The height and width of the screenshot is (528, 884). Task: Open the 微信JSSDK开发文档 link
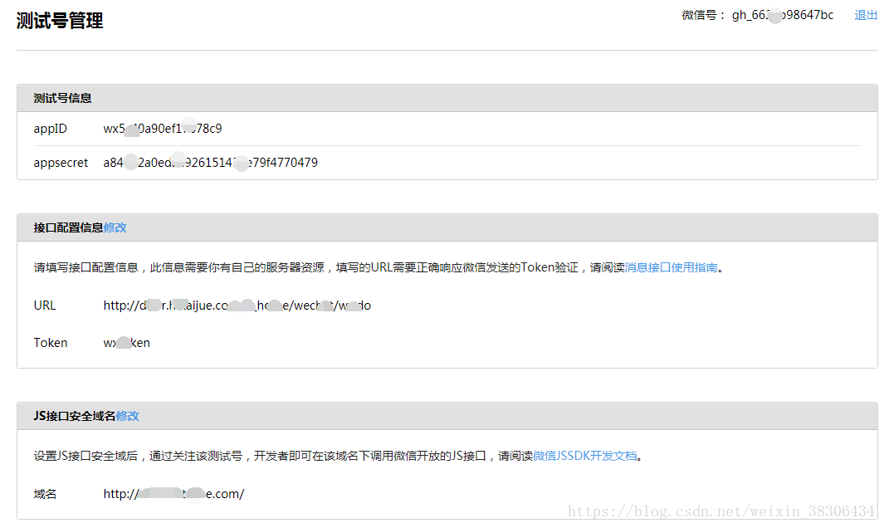(584, 456)
